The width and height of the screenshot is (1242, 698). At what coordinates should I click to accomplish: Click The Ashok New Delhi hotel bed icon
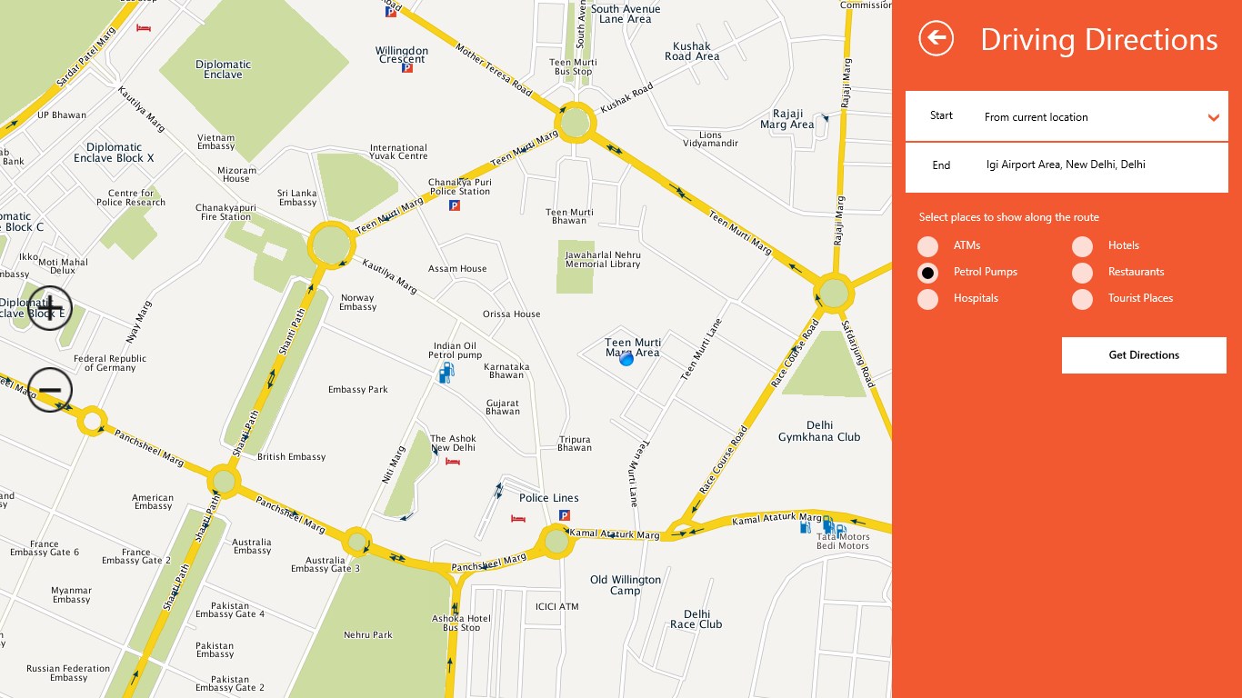(453, 462)
